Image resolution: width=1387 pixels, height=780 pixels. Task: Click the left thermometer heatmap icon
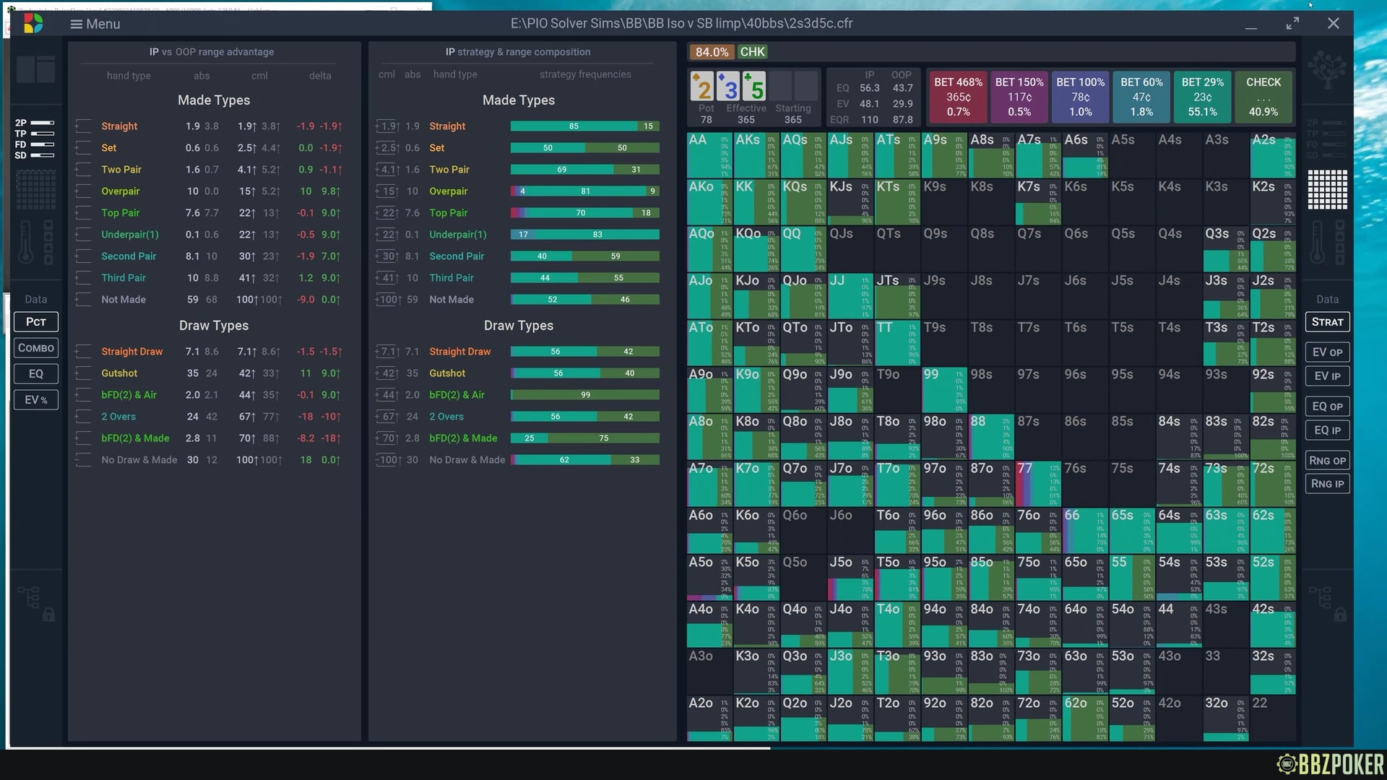(25, 242)
